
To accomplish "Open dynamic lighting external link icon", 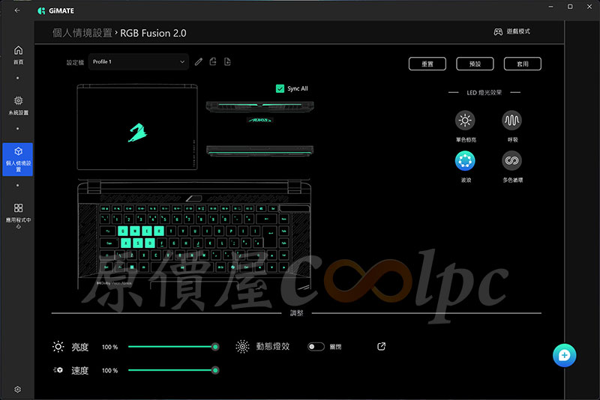I will coord(381,347).
